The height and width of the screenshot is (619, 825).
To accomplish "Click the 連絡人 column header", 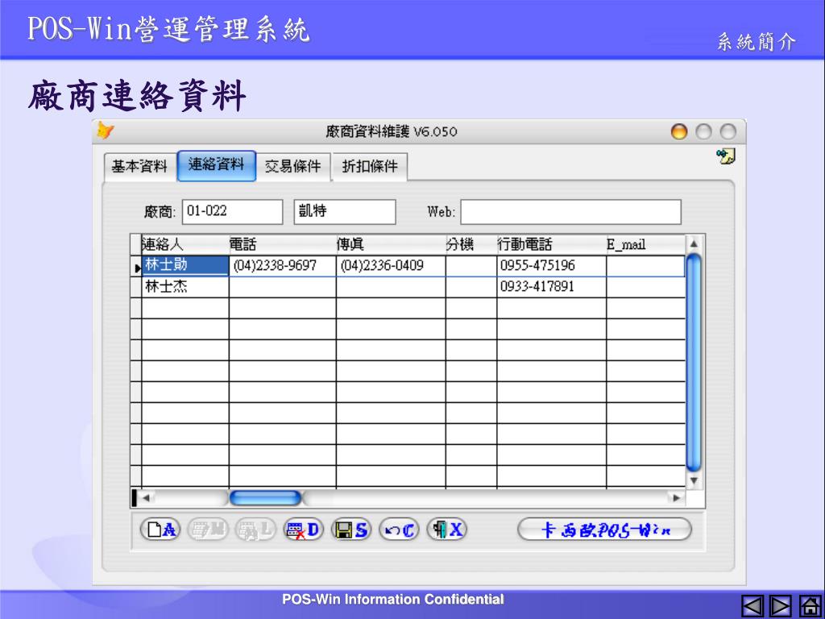I will 185,244.
